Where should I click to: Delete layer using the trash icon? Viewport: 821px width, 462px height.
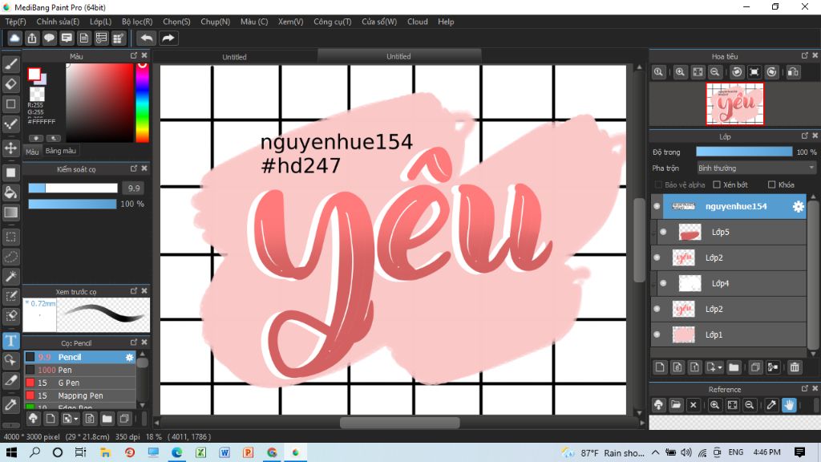pos(795,367)
